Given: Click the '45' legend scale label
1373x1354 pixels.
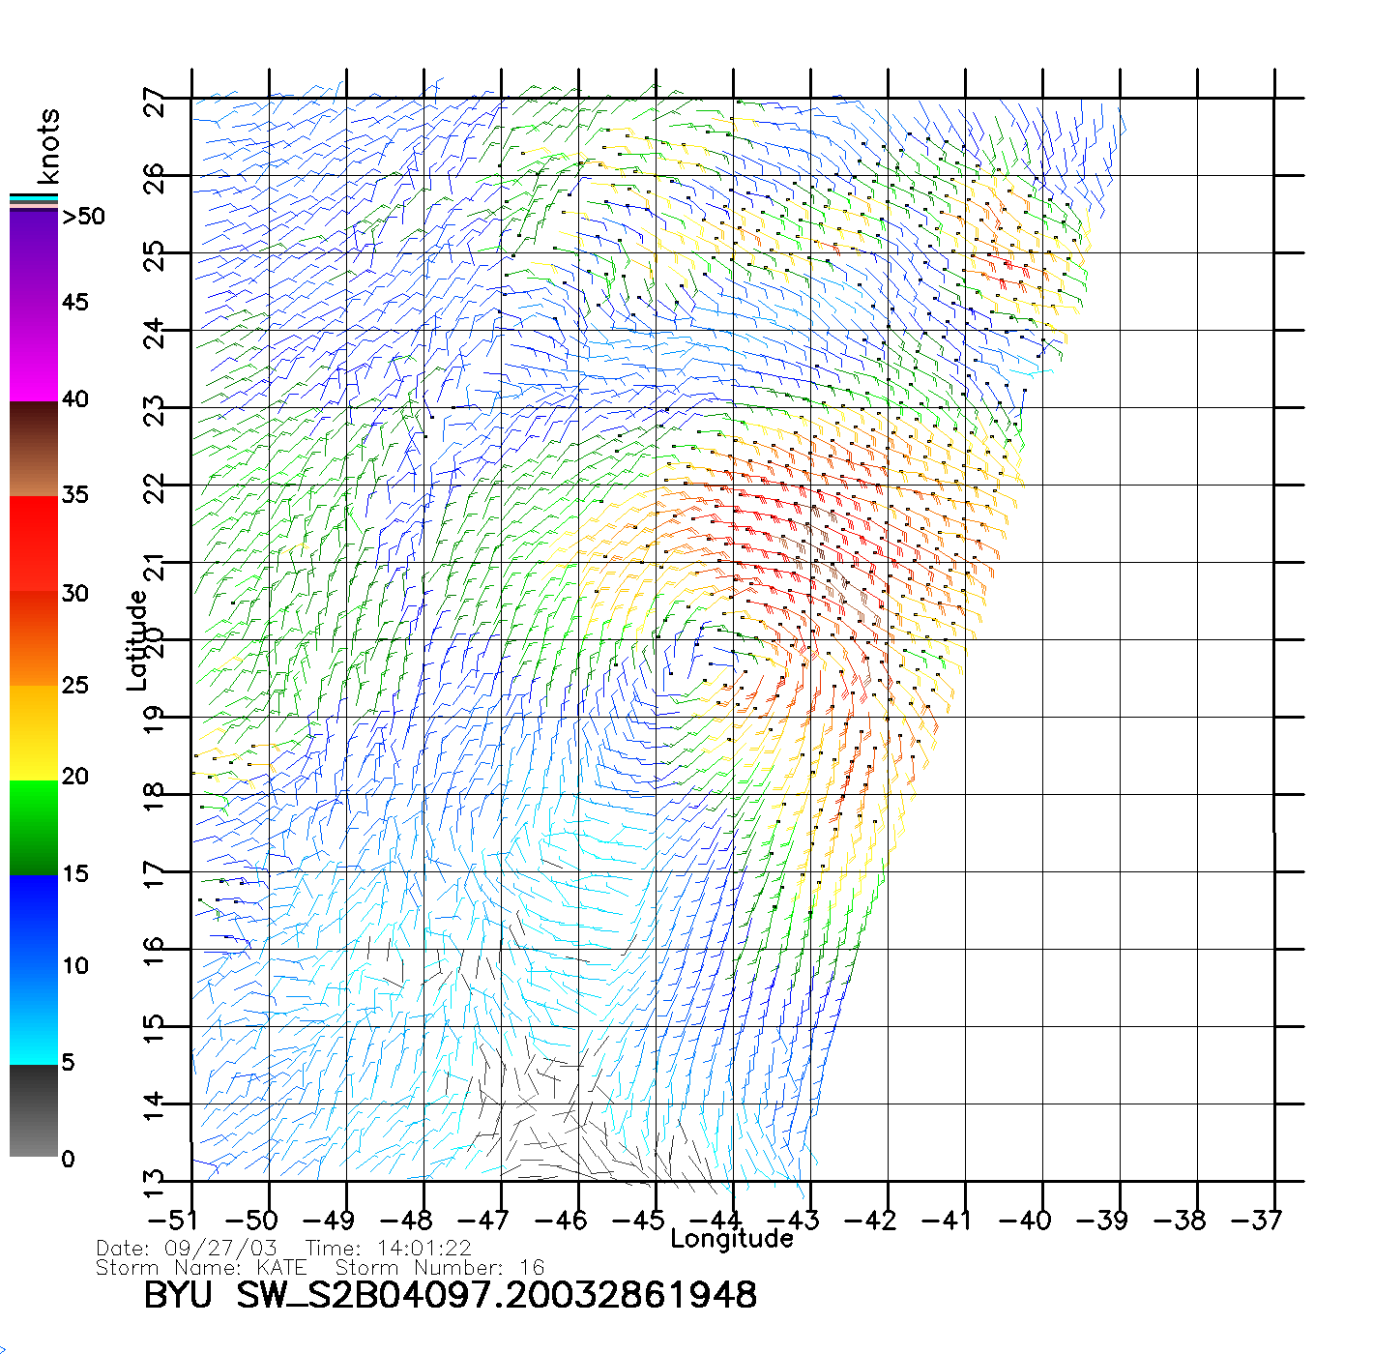Looking at the screenshot, I should (x=75, y=303).
